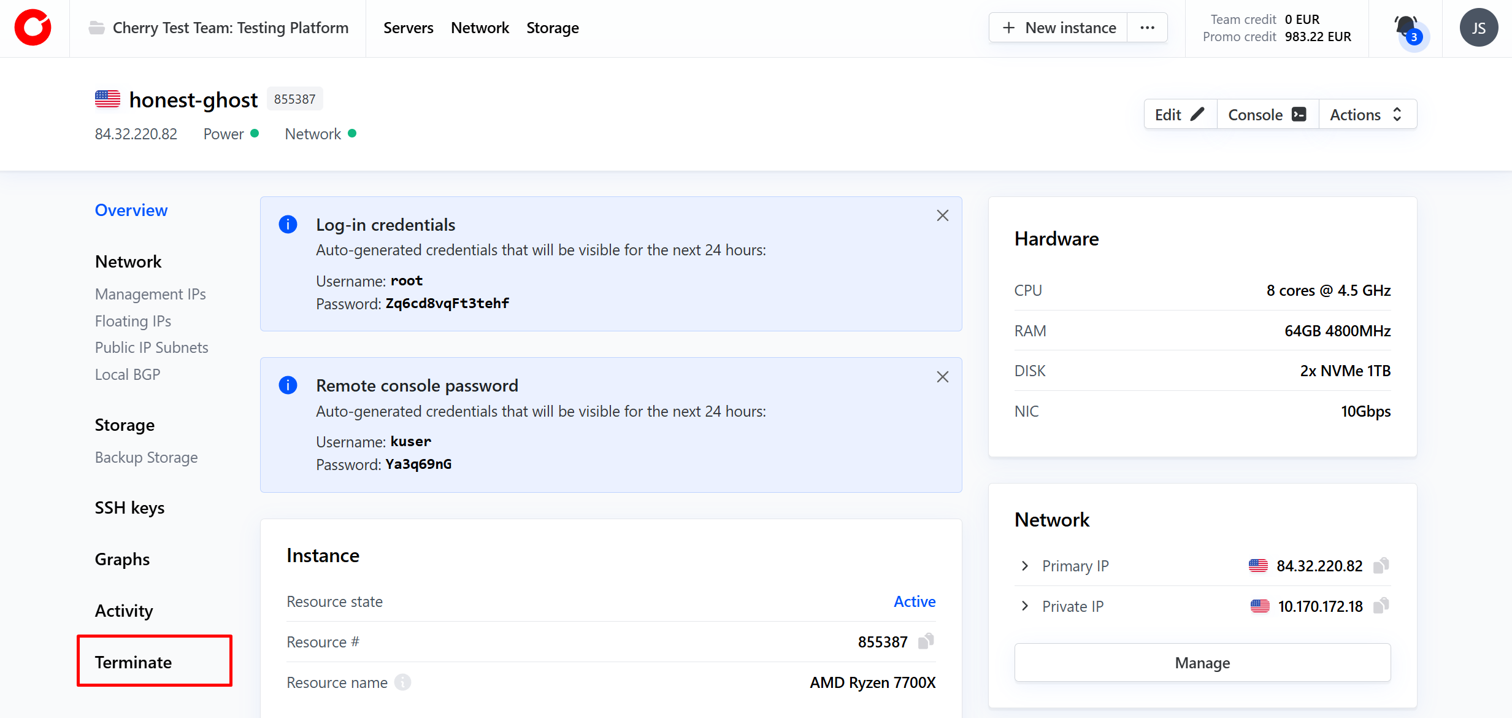
Task: Open the Actions dropdown
Action: 1367,115
